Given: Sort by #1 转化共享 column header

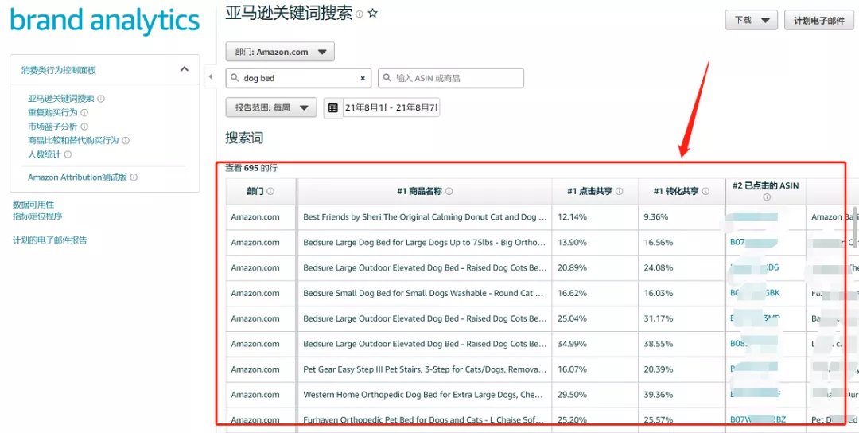Looking at the screenshot, I should [682, 191].
